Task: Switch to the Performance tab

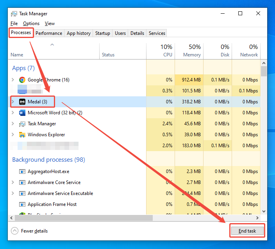Action: tap(49, 33)
